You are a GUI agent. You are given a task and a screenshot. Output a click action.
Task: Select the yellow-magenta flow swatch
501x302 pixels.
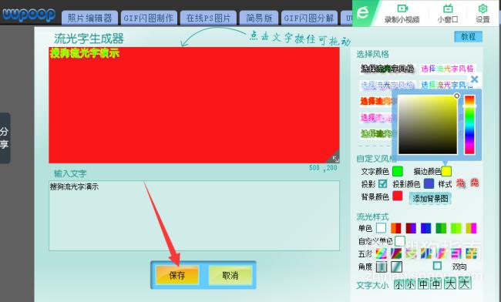click(x=471, y=228)
